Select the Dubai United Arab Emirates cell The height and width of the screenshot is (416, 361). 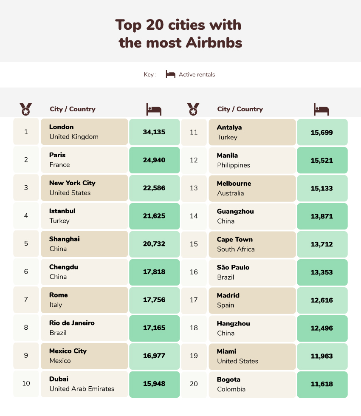[x=85, y=384]
